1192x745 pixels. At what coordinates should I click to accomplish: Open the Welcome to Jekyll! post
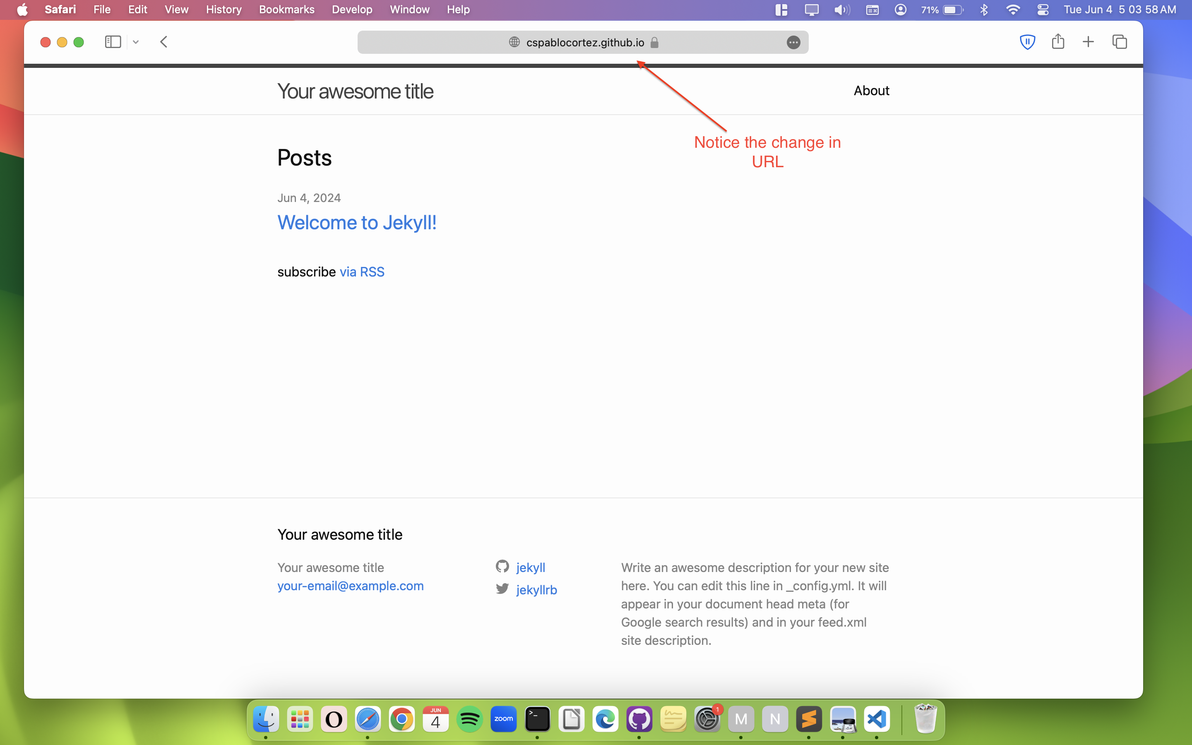coord(357,223)
